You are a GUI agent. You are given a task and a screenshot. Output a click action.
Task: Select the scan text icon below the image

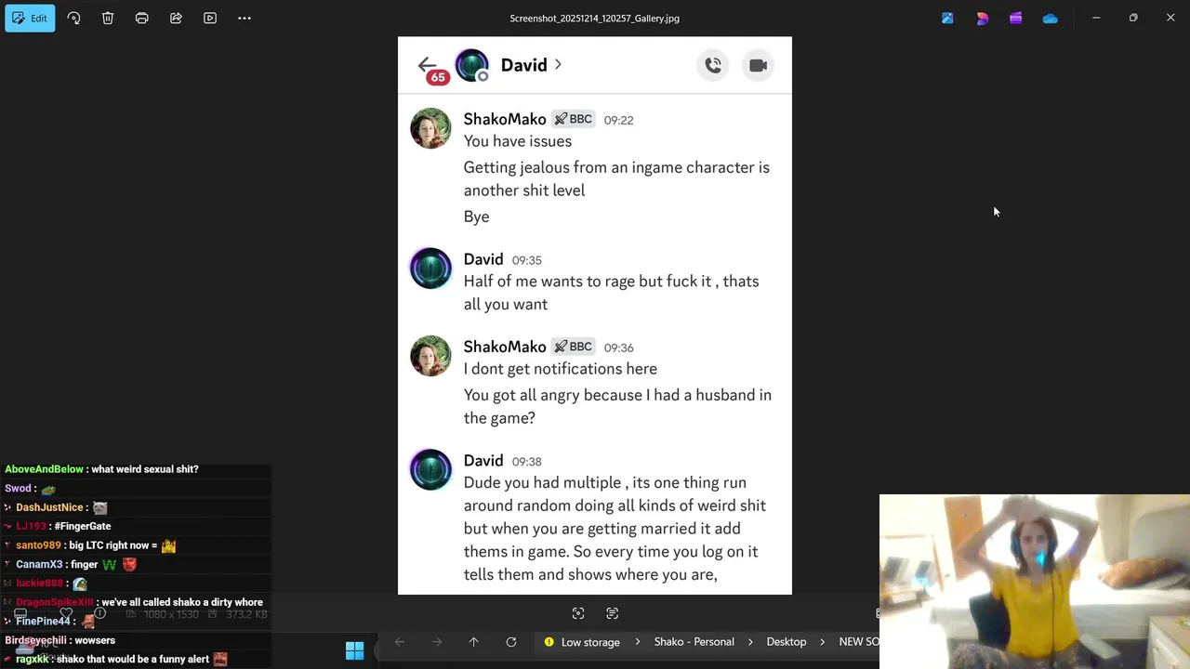coord(612,613)
